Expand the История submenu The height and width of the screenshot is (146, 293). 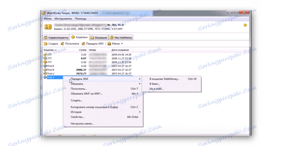point(103,112)
